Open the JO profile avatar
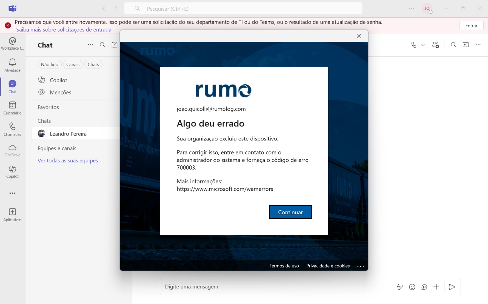The height and width of the screenshot is (304, 488). (427, 9)
